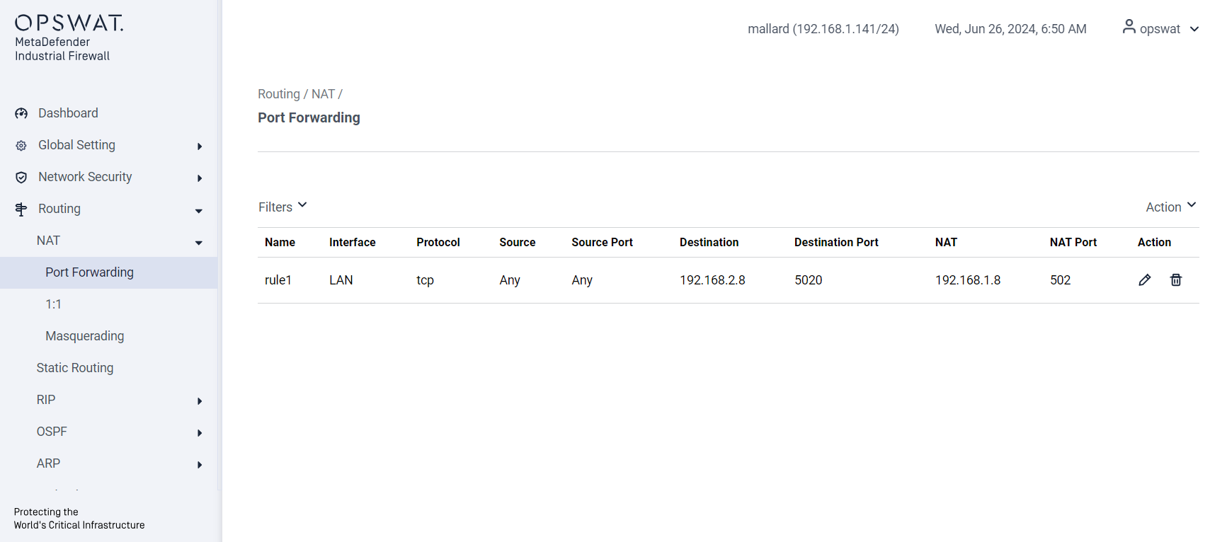Click the Destination column header
Viewport: 1227px width, 542px height.
pyautogui.click(x=709, y=242)
